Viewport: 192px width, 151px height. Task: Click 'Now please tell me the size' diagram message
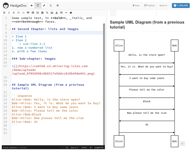click(147, 113)
